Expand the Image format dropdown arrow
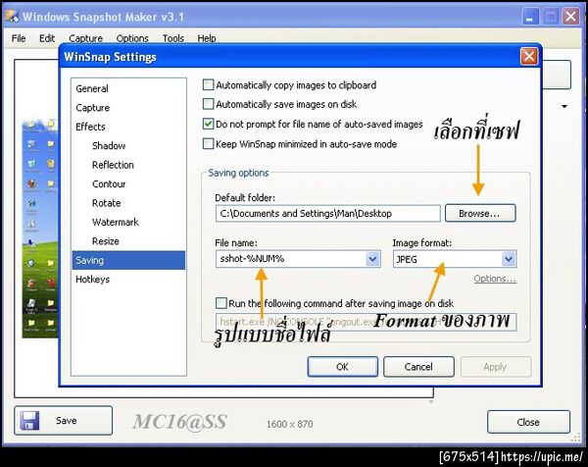 point(509,259)
